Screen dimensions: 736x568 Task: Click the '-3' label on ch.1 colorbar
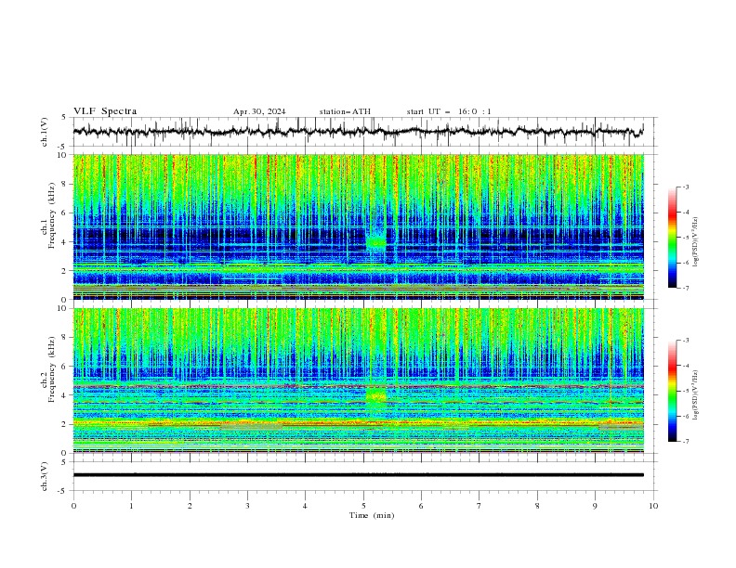coord(685,187)
